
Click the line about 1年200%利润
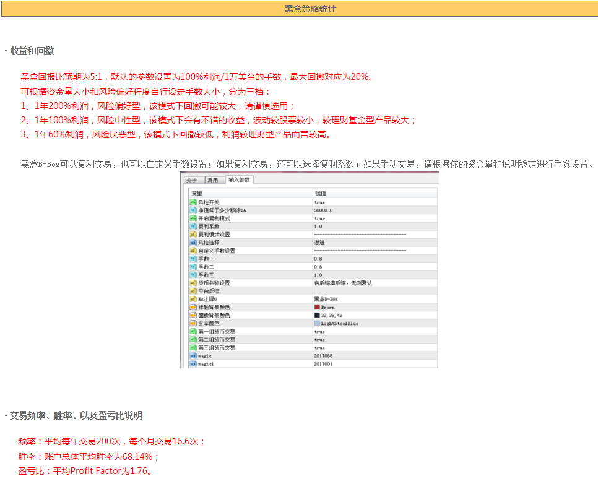tap(157, 106)
